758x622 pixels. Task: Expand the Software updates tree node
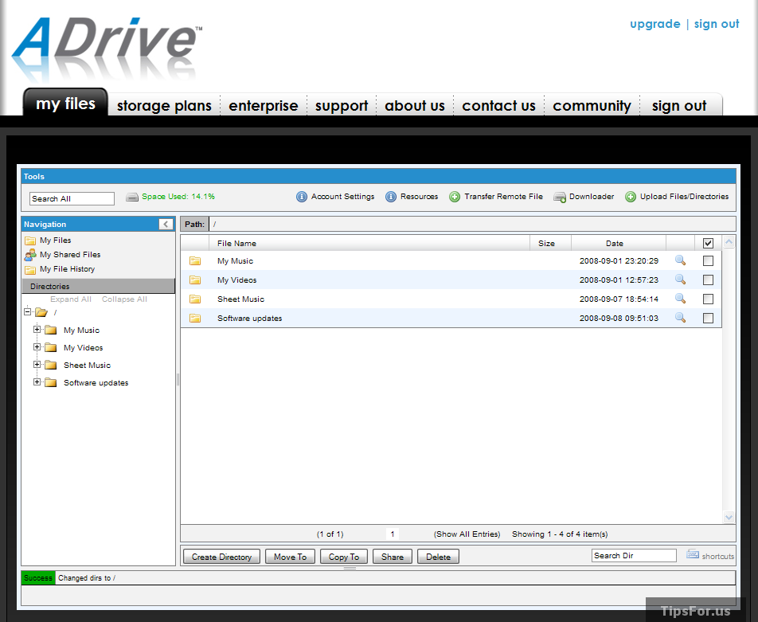37,381
